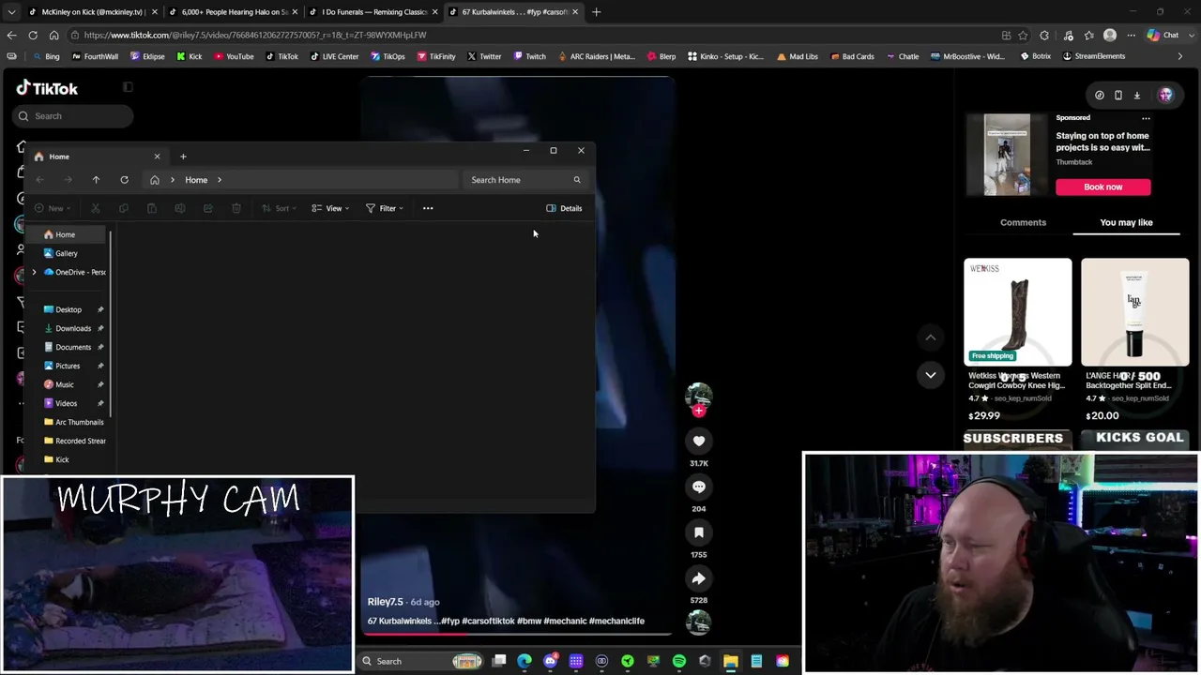Screen dimensions: 1201x675
Task: Open the StreamElements bookmark
Action: click(x=1094, y=56)
